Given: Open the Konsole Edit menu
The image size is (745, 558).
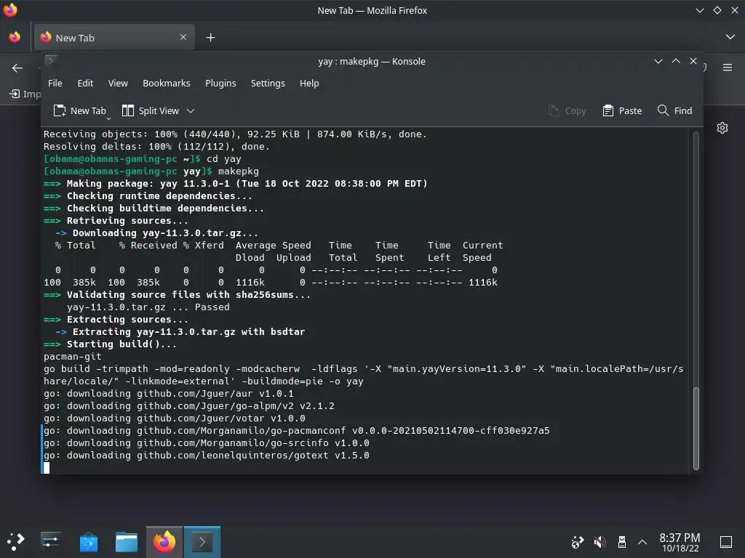Looking at the screenshot, I should click(x=85, y=84).
